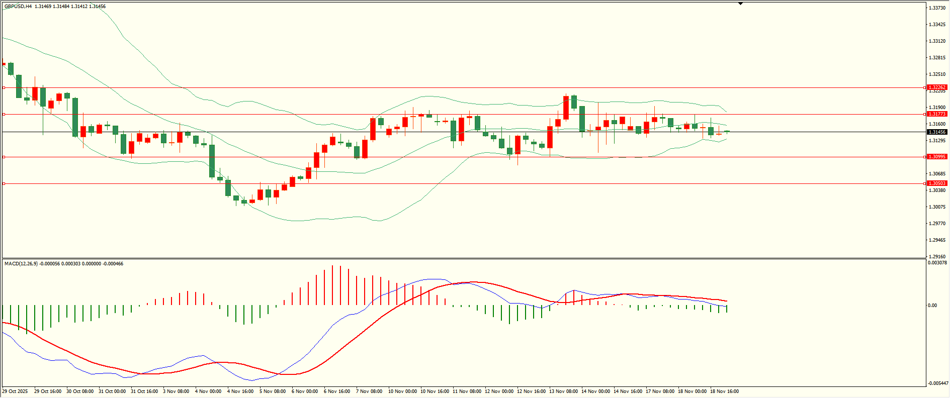
Task: Click the 7 Nov 08:00 time axis label
Action: click(x=369, y=391)
